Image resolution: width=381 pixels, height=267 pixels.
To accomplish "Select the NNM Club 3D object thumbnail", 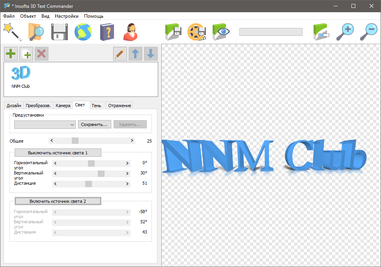I will [21, 77].
